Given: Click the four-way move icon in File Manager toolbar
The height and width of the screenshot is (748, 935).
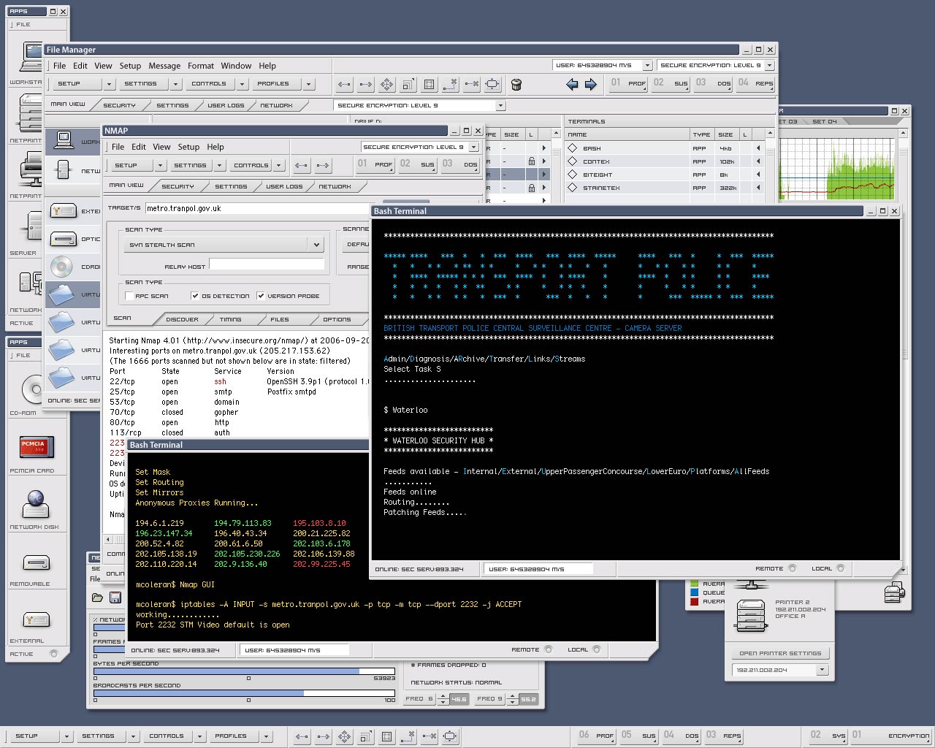Looking at the screenshot, I should (387, 84).
